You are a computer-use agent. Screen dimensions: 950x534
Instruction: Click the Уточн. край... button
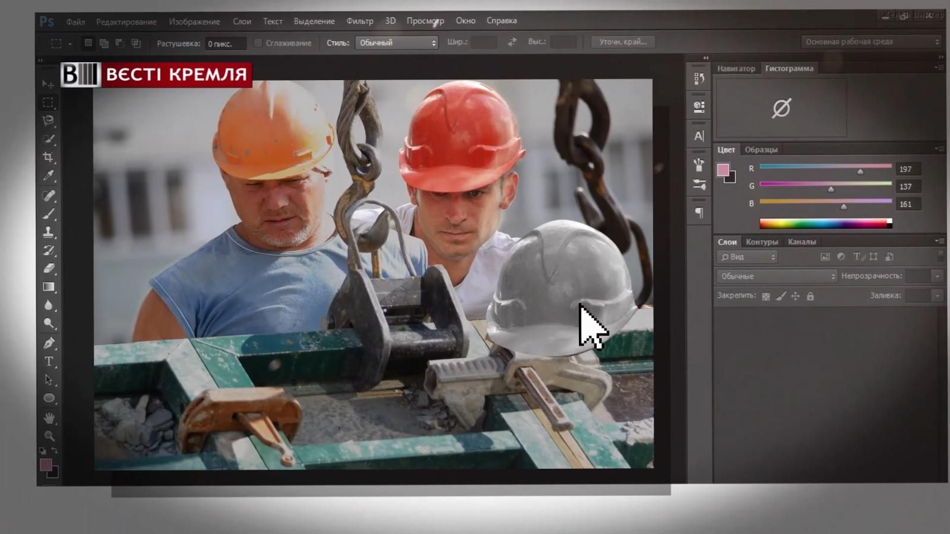623,42
